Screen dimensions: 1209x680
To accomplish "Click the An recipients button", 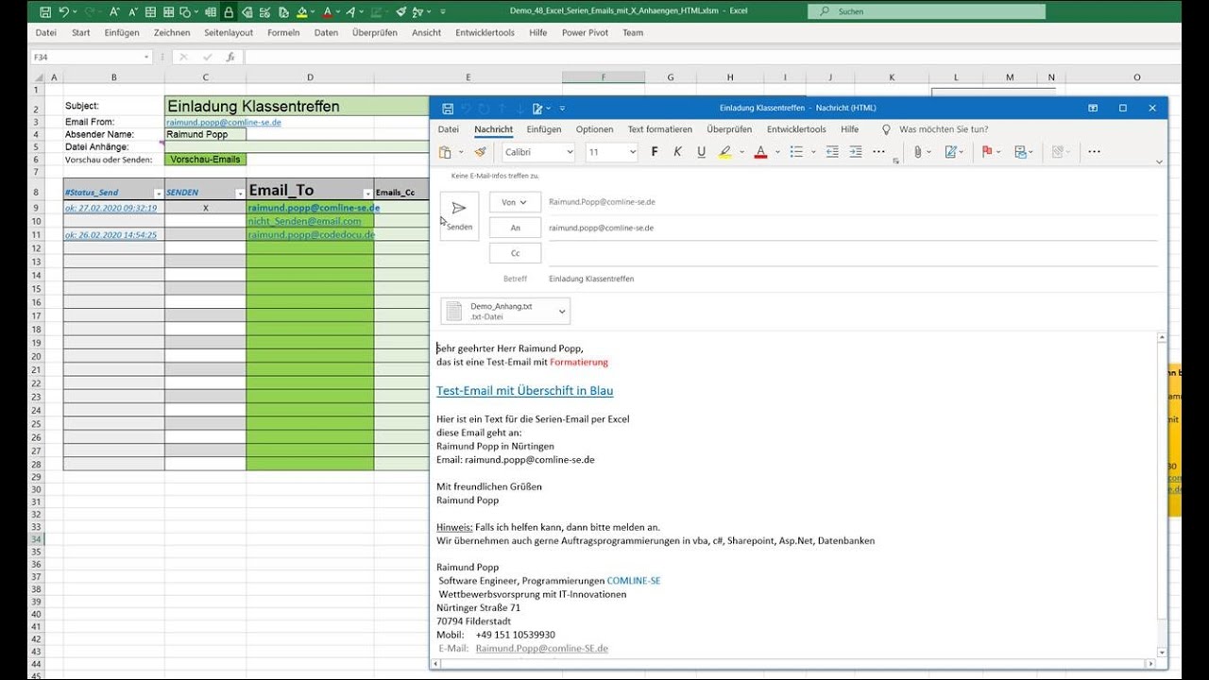I will click(515, 228).
